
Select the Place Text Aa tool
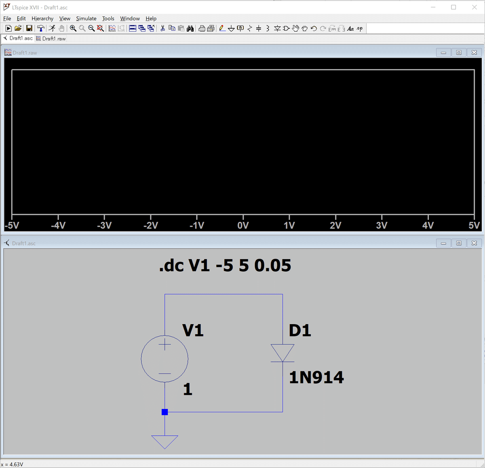(350, 28)
